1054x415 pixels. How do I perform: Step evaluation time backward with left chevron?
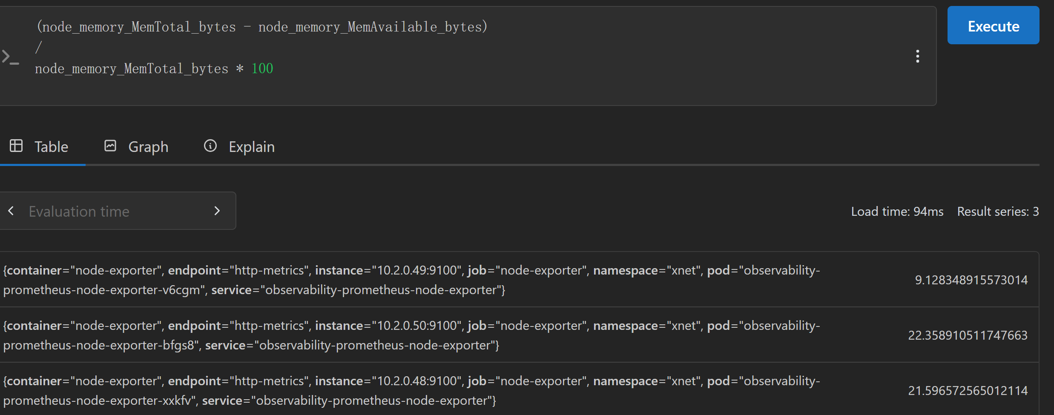11,211
